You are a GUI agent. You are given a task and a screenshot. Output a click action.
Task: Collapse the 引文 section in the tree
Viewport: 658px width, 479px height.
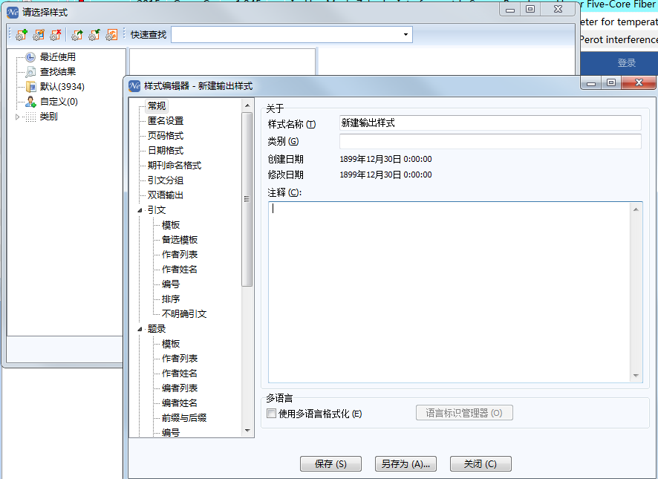pos(140,210)
